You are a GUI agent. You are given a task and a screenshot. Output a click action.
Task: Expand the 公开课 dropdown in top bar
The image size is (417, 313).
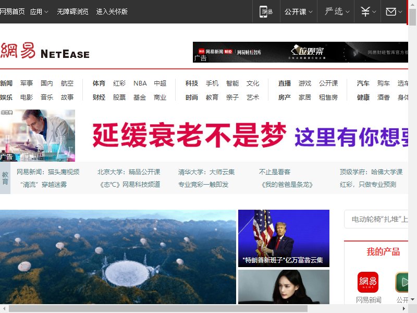pyautogui.click(x=298, y=11)
